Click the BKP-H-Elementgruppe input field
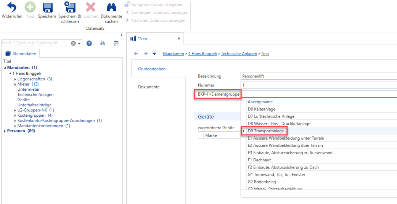The width and height of the screenshot is (397, 204). (319, 94)
